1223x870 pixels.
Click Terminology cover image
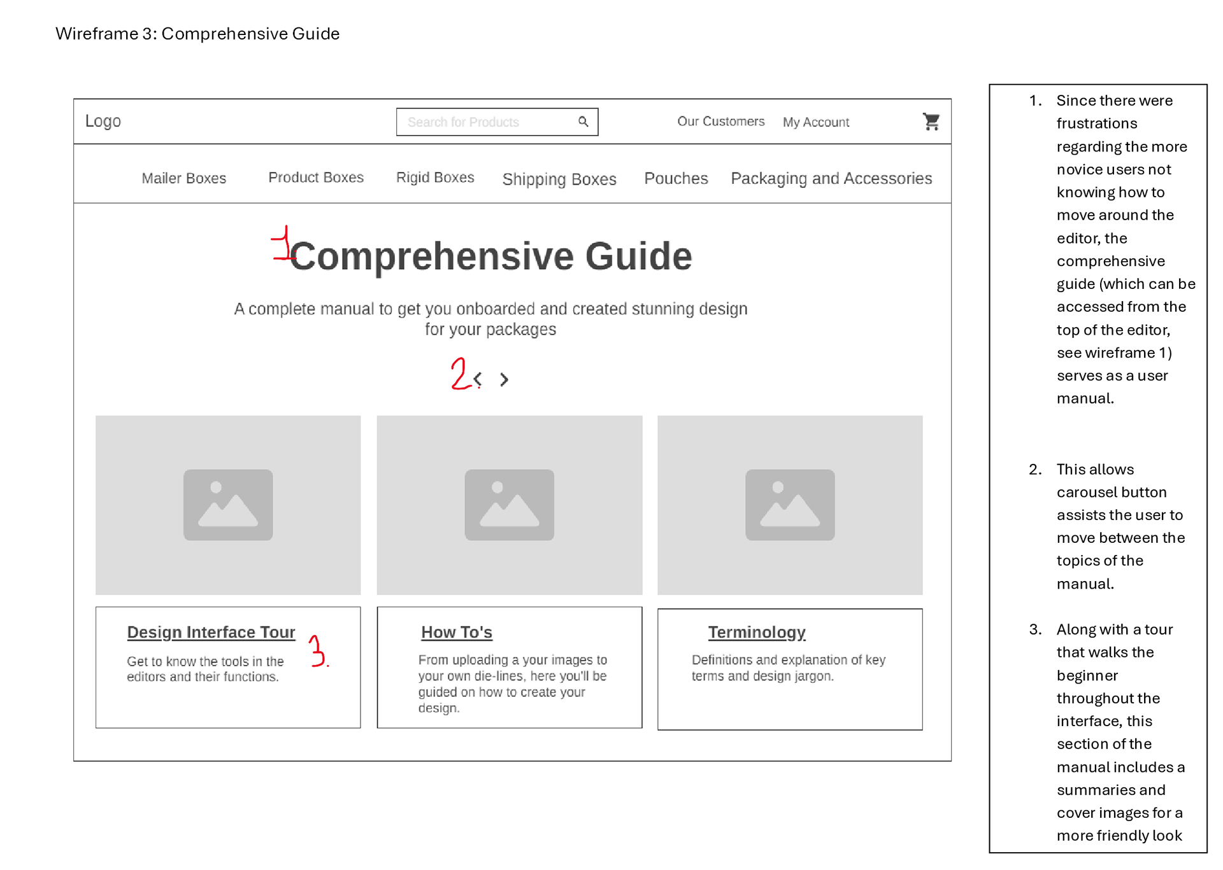point(790,505)
